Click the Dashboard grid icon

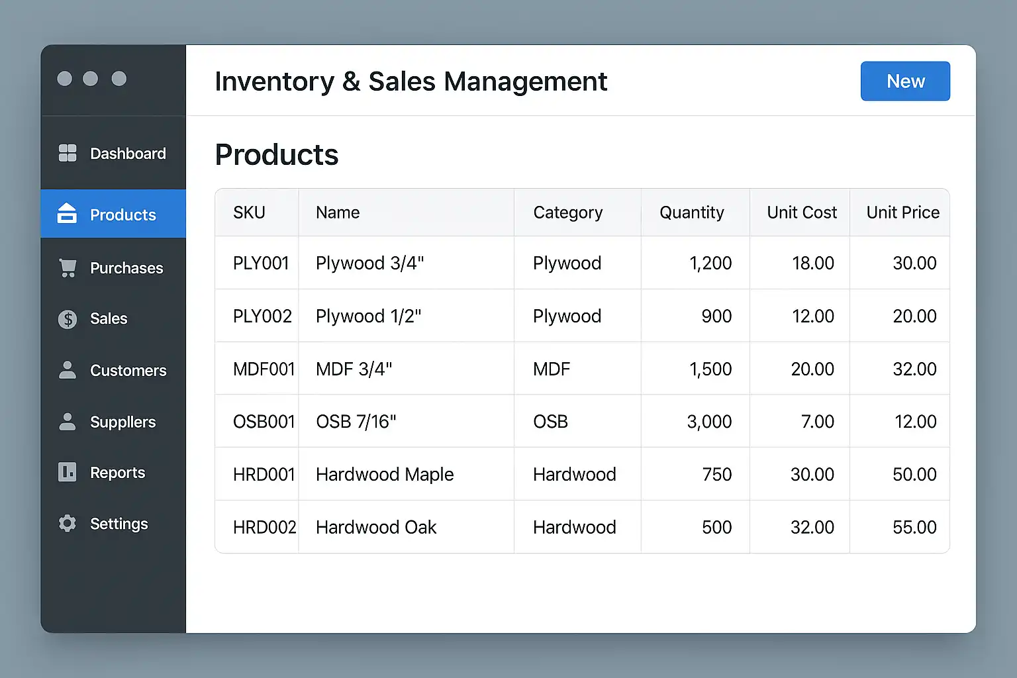pyautogui.click(x=68, y=153)
